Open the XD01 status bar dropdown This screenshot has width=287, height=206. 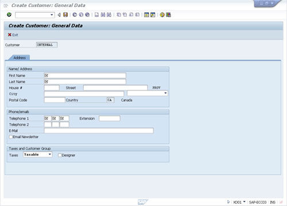click(245, 202)
